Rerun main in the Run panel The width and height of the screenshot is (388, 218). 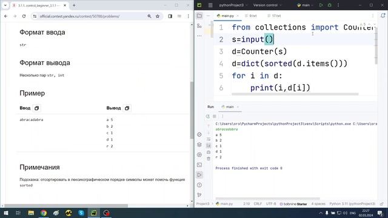pos(208,116)
